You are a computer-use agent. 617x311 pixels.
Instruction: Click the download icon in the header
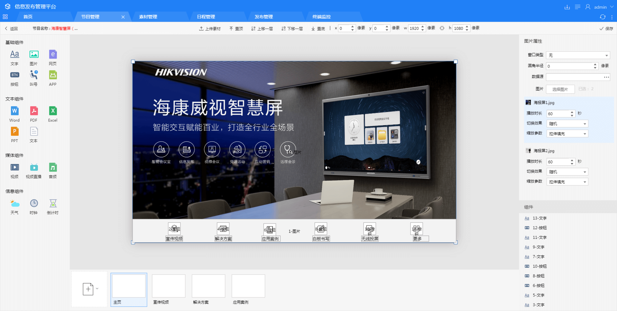[567, 7]
